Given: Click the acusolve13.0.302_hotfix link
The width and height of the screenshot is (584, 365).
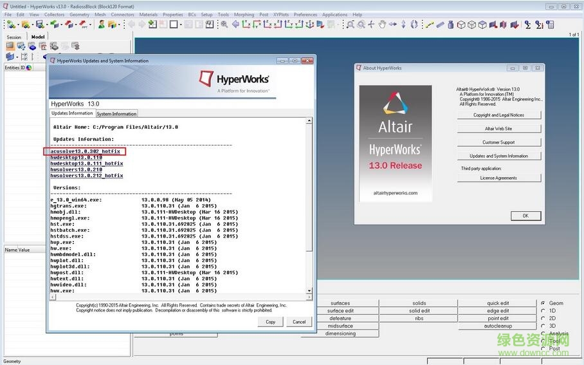Looking at the screenshot, I should (85, 151).
